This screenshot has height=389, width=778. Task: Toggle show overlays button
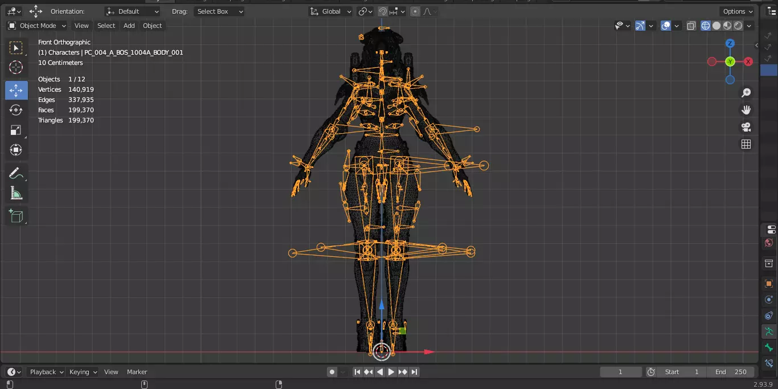click(x=666, y=26)
